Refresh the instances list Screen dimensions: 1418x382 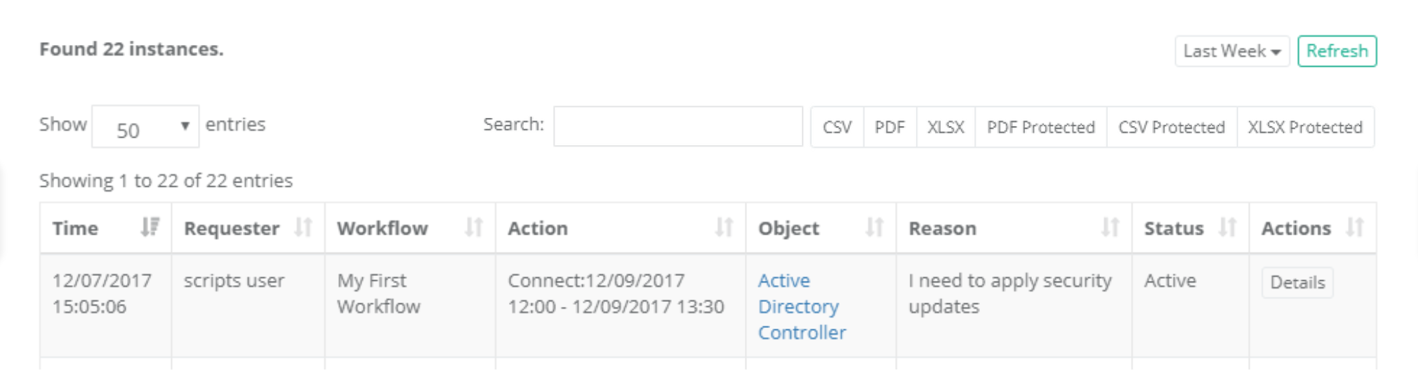click(1337, 51)
